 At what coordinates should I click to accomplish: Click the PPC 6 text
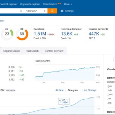tap(92, 38)
